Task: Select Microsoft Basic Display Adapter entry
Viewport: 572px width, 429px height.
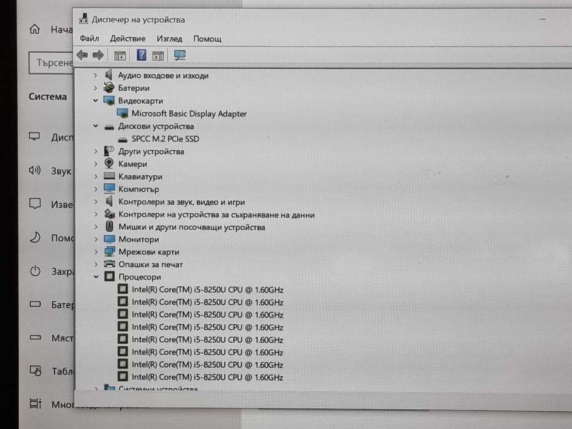Action: (x=189, y=113)
